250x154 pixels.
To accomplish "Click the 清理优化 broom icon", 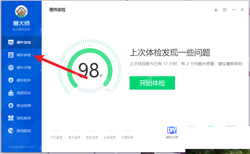I will (11, 93).
